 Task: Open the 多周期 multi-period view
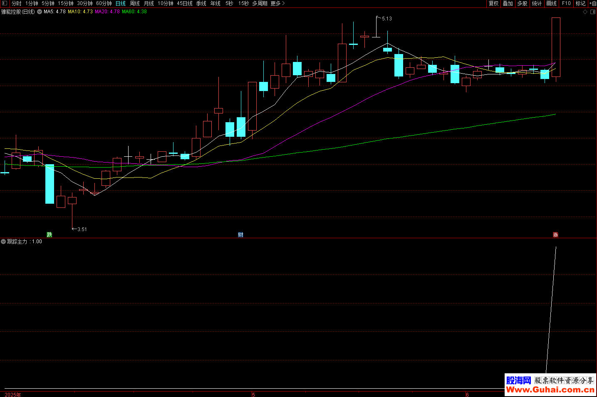click(x=260, y=3)
